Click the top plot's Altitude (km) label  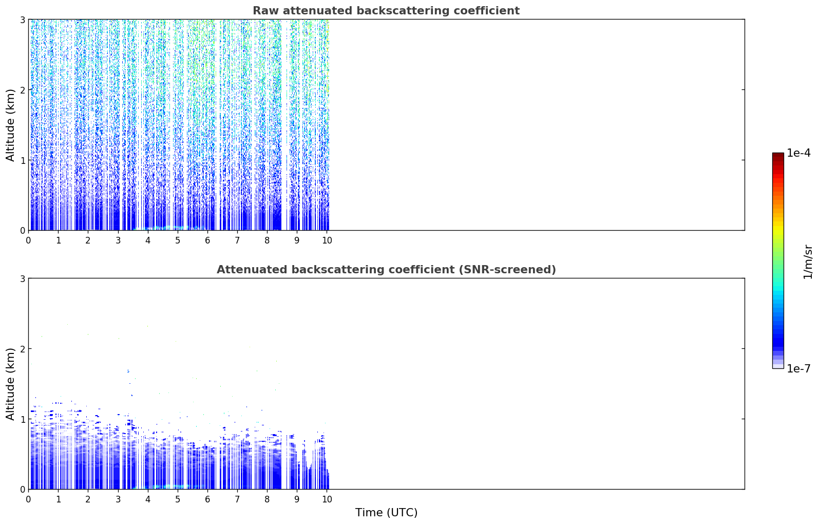11,125
